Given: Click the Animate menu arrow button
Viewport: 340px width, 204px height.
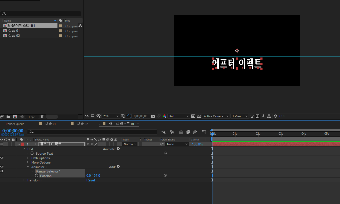Looking at the screenshot, I should coord(118,149).
